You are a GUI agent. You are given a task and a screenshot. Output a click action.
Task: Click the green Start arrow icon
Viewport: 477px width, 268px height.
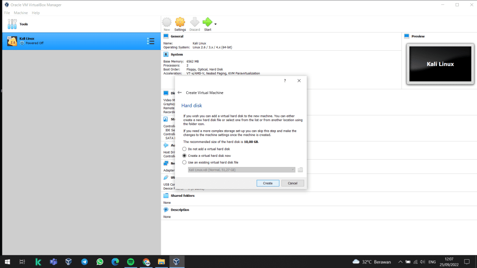click(207, 22)
